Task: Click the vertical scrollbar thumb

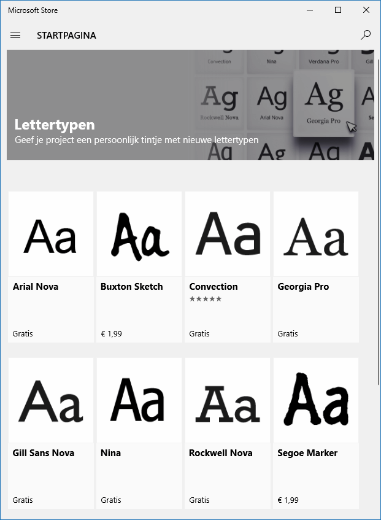Action: [x=379, y=222]
